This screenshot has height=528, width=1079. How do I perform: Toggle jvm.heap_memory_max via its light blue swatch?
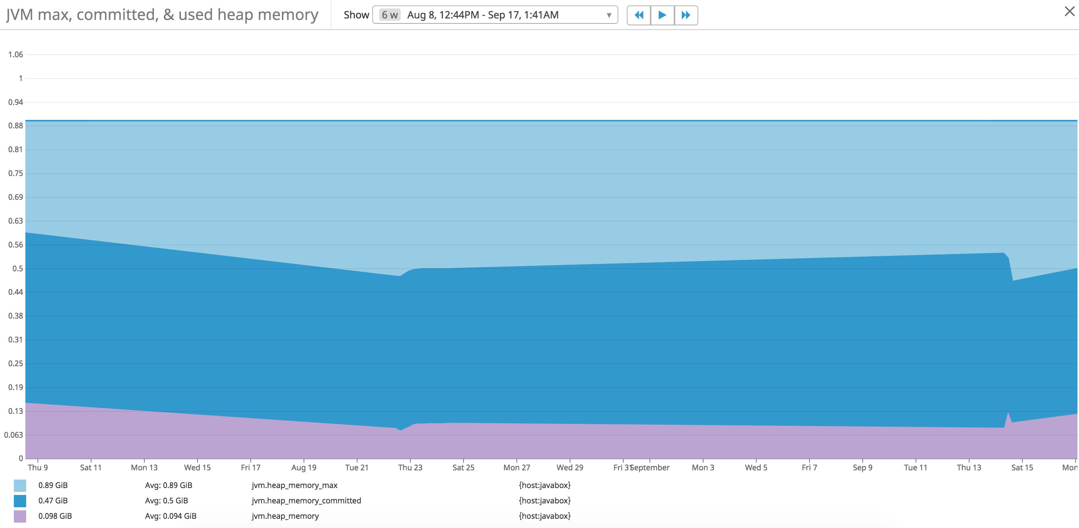20,485
